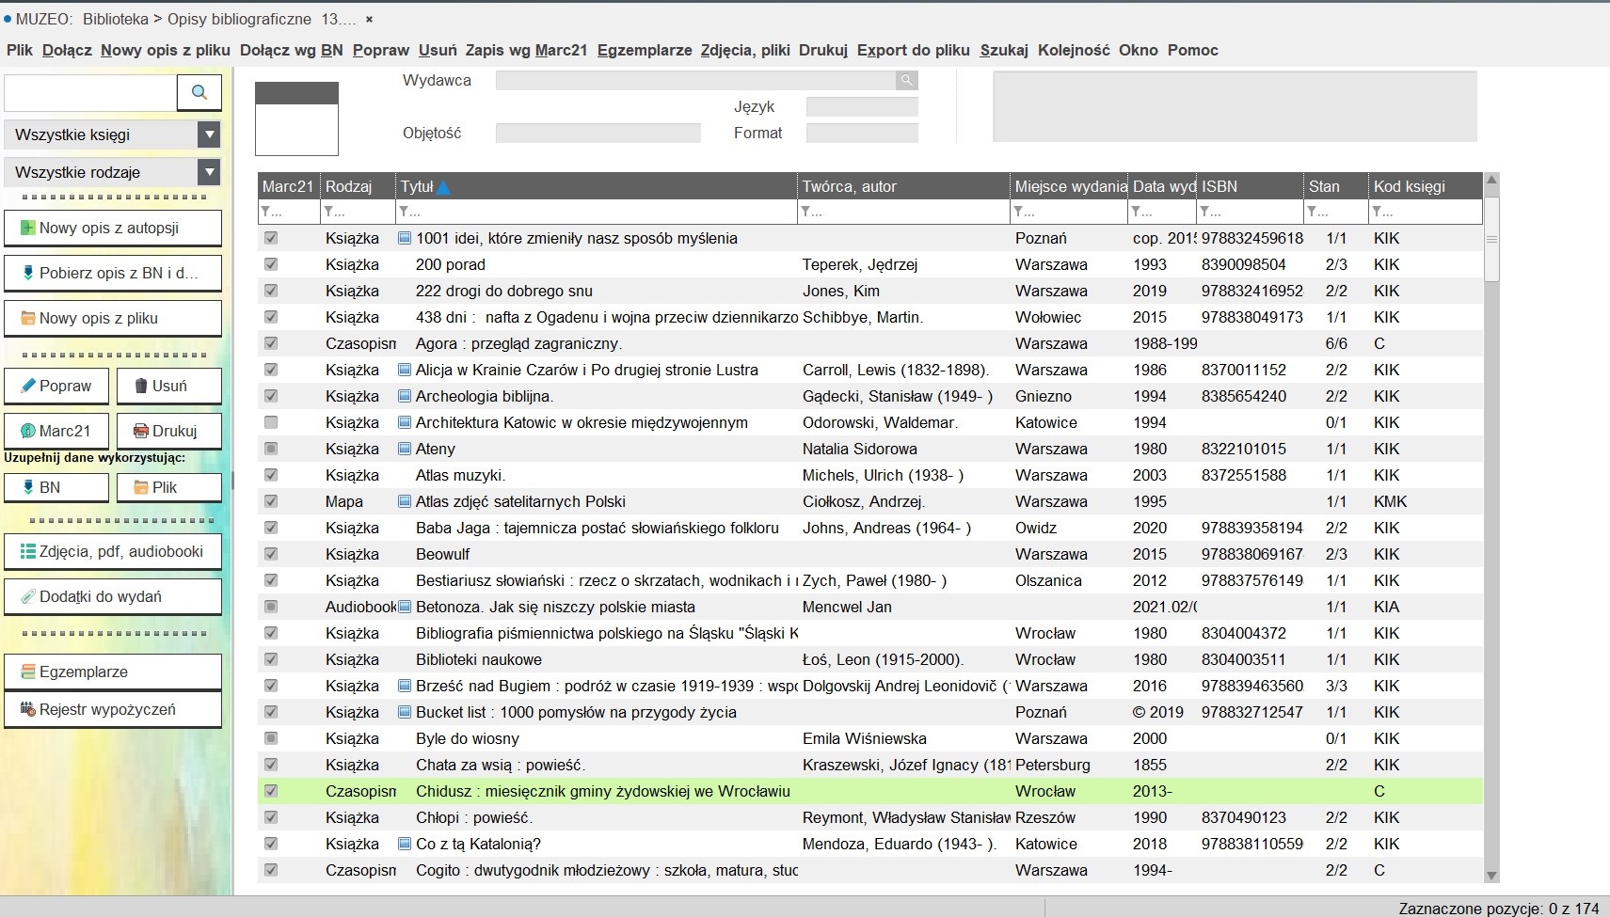Click the sidebar search input field
1610x917 pixels.
pyautogui.click(x=90, y=92)
